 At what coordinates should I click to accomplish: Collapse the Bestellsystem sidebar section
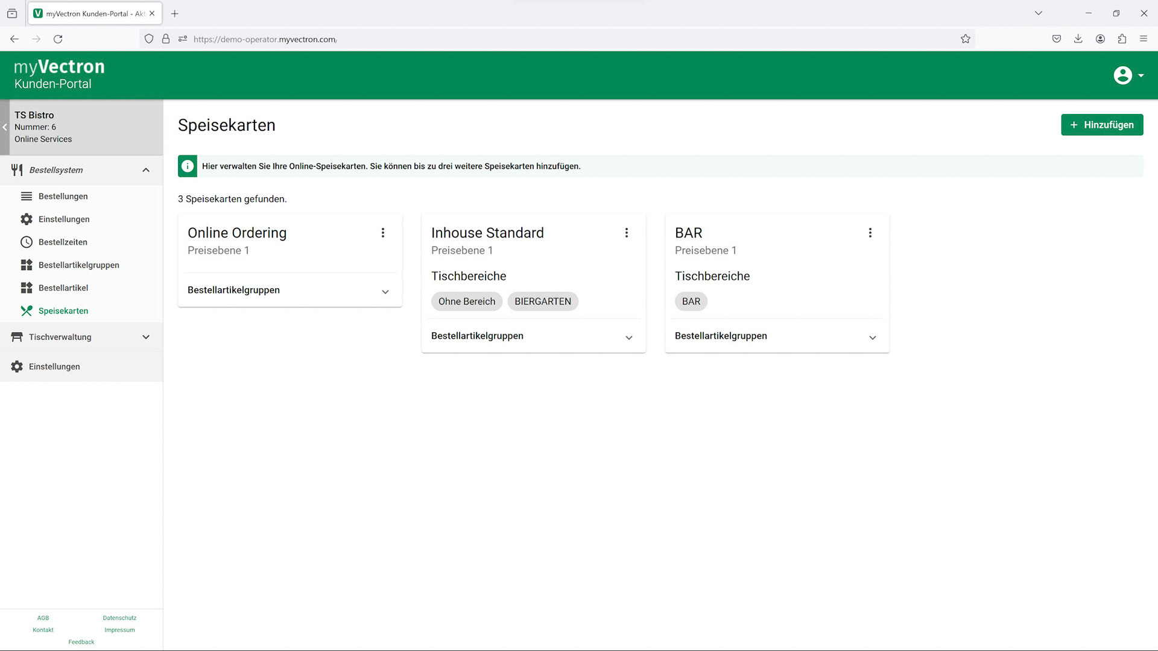point(146,170)
